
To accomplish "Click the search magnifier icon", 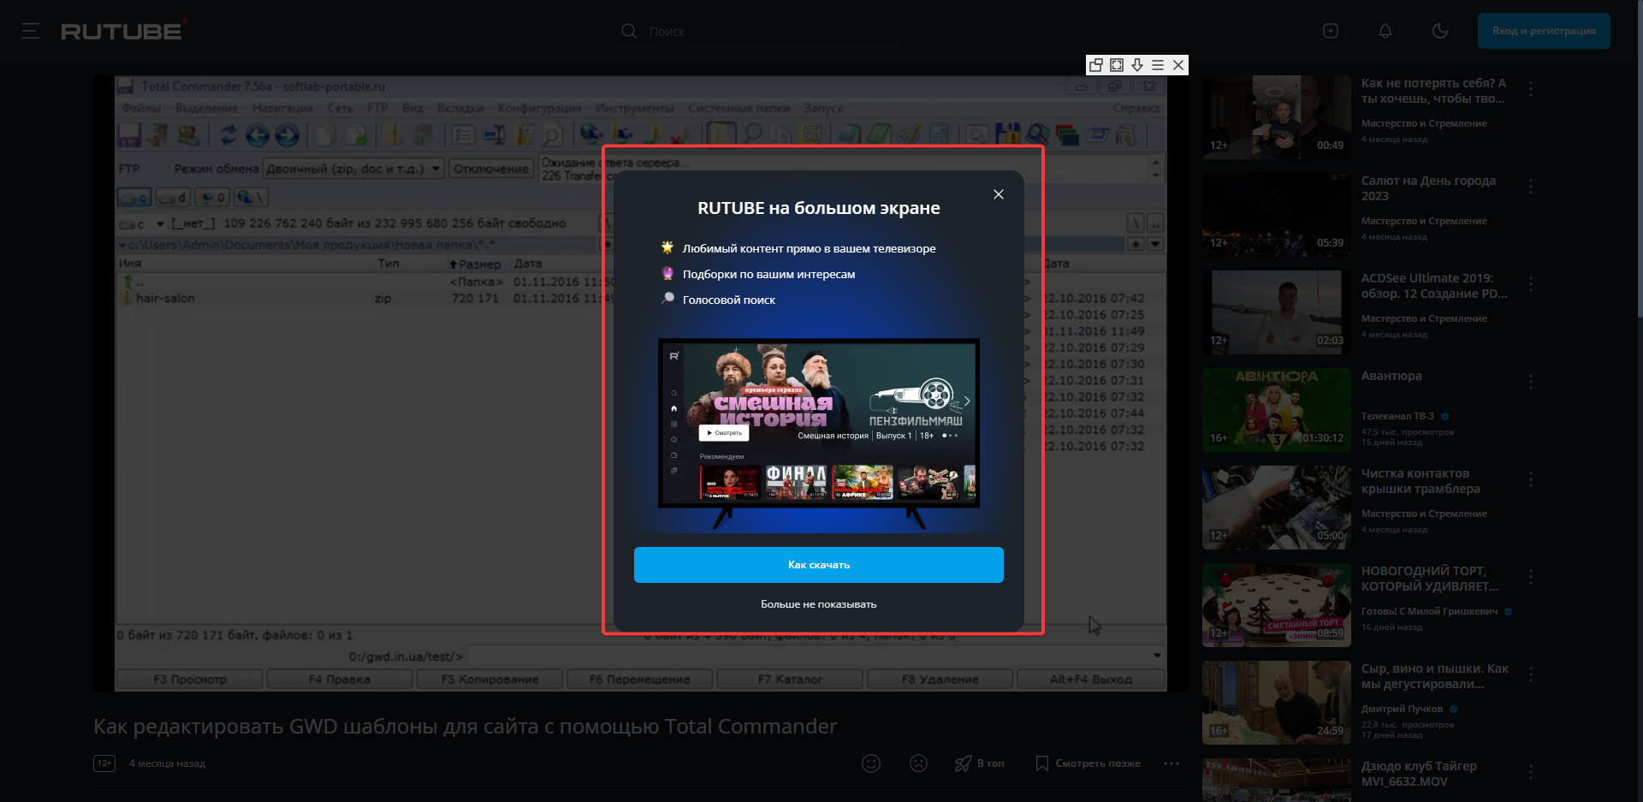I will pyautogui.click(x=628, y=31).
